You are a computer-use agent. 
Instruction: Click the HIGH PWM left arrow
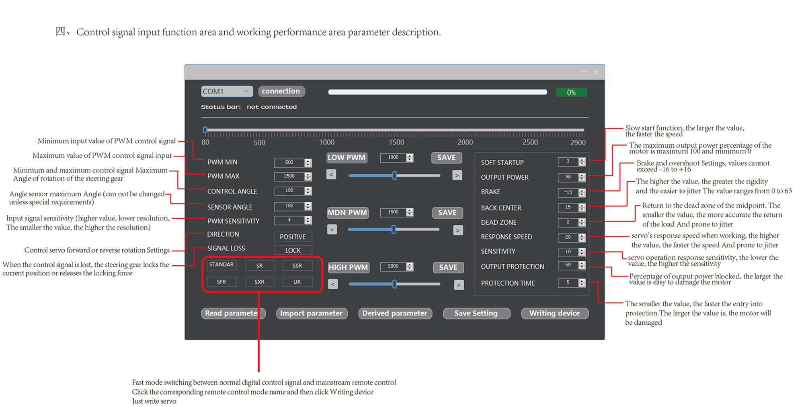point(332,284)
